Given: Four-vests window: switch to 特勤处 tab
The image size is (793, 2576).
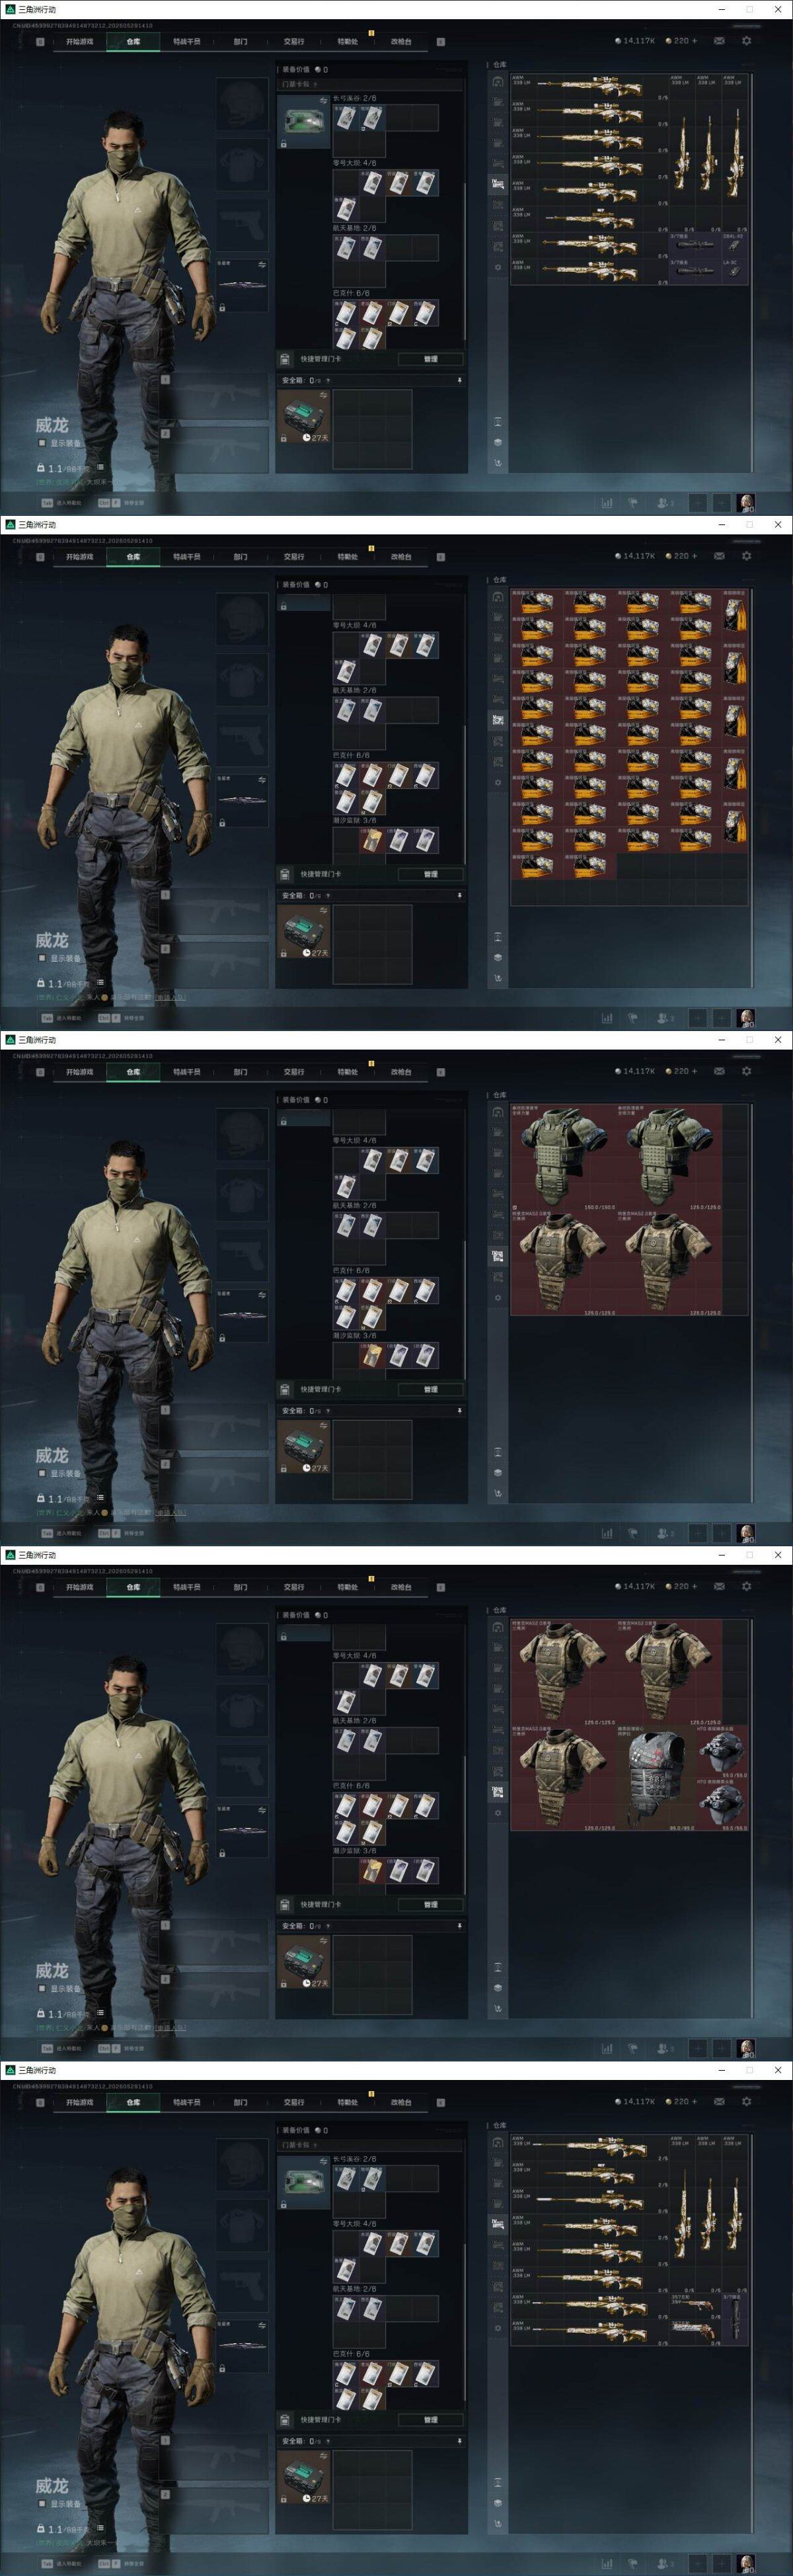Looking at the screenshot, I should [348, 1072].
